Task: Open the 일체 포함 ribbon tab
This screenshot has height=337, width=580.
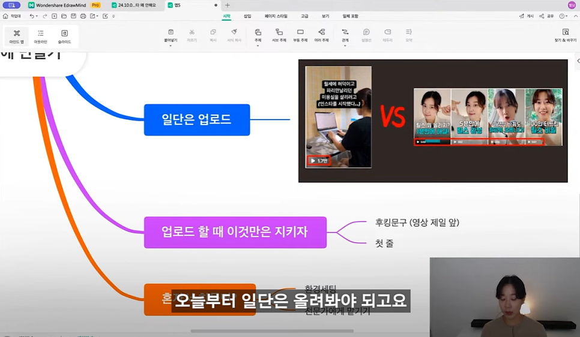Action: [350, 16]
